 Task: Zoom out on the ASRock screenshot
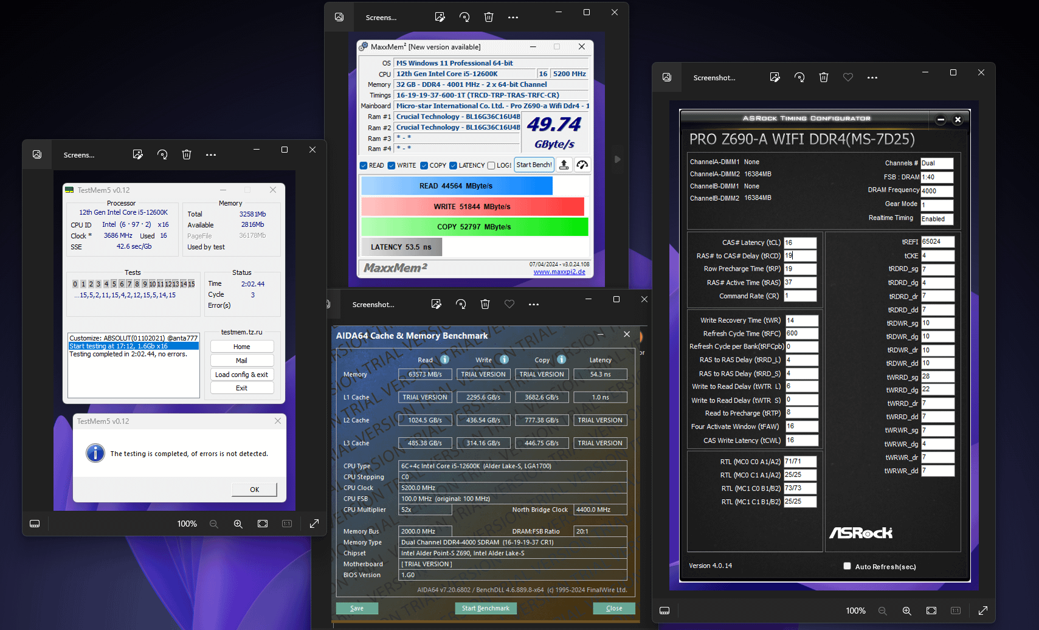(883, 611)
